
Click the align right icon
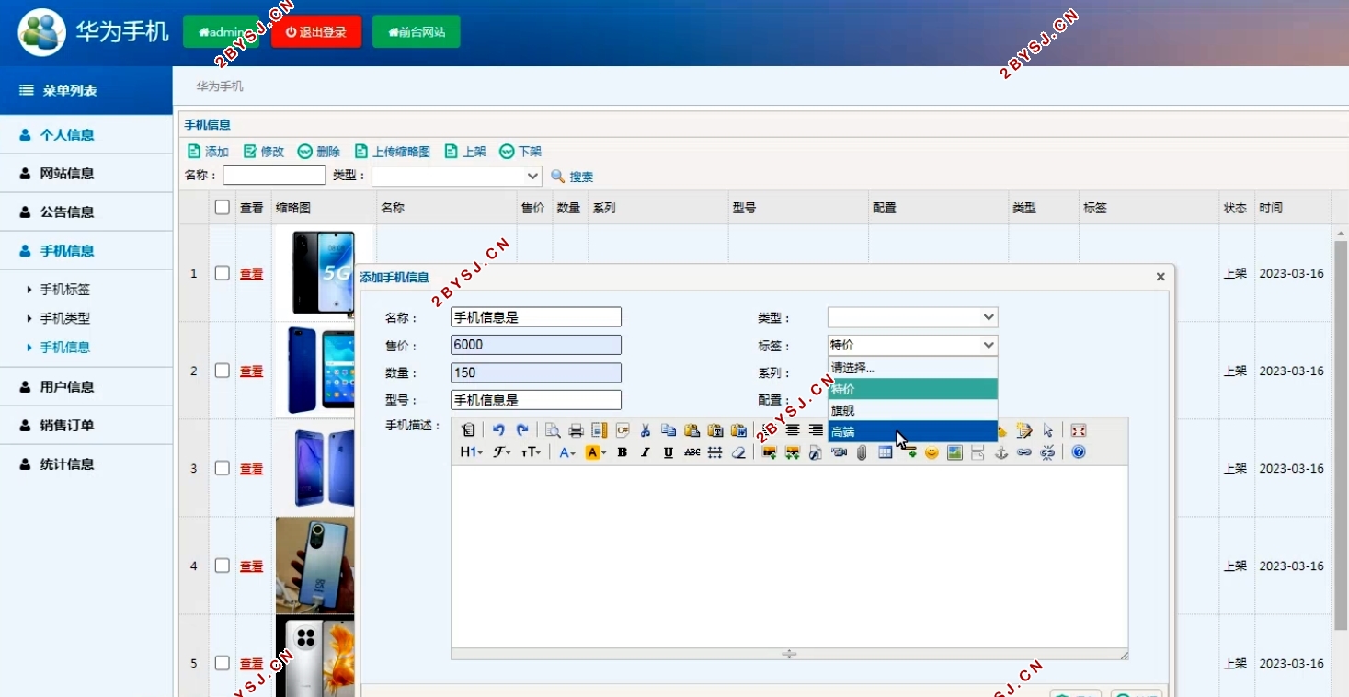tap(816, 429)
